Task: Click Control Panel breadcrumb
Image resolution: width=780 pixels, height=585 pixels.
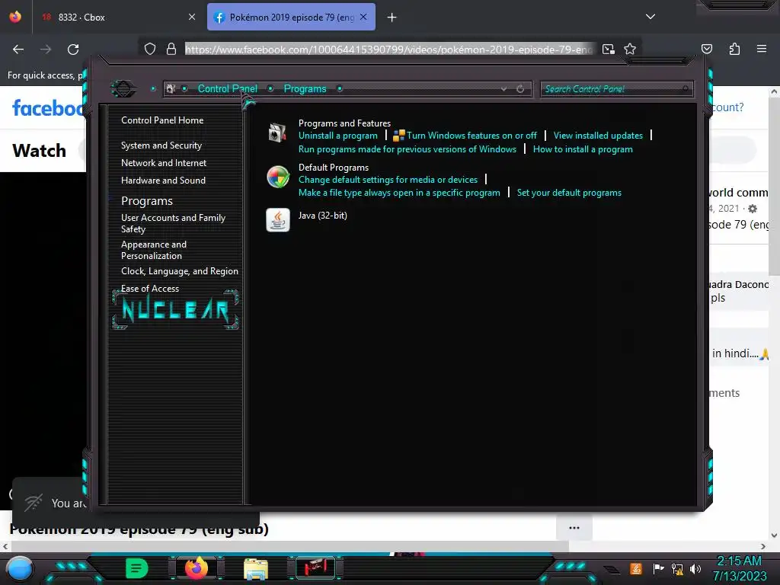Action: [x=227, y=88]
